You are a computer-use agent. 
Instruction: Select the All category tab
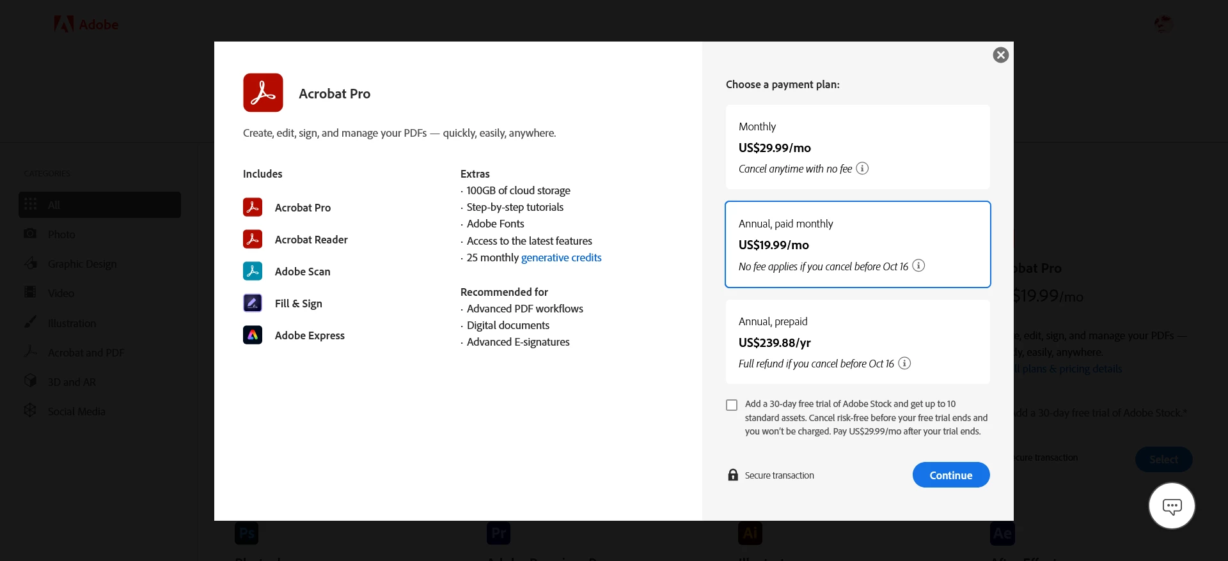pos(100,204)
